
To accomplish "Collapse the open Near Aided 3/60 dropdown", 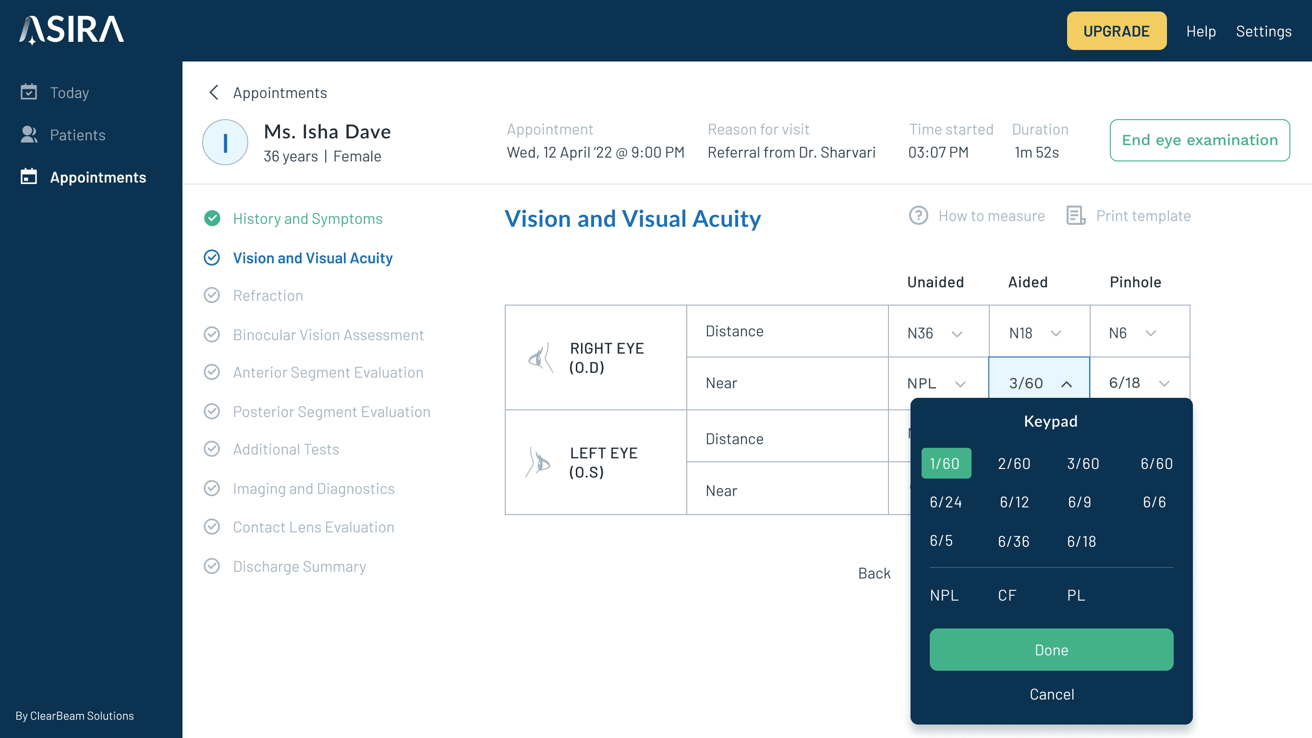I will tap(1066, 384).
